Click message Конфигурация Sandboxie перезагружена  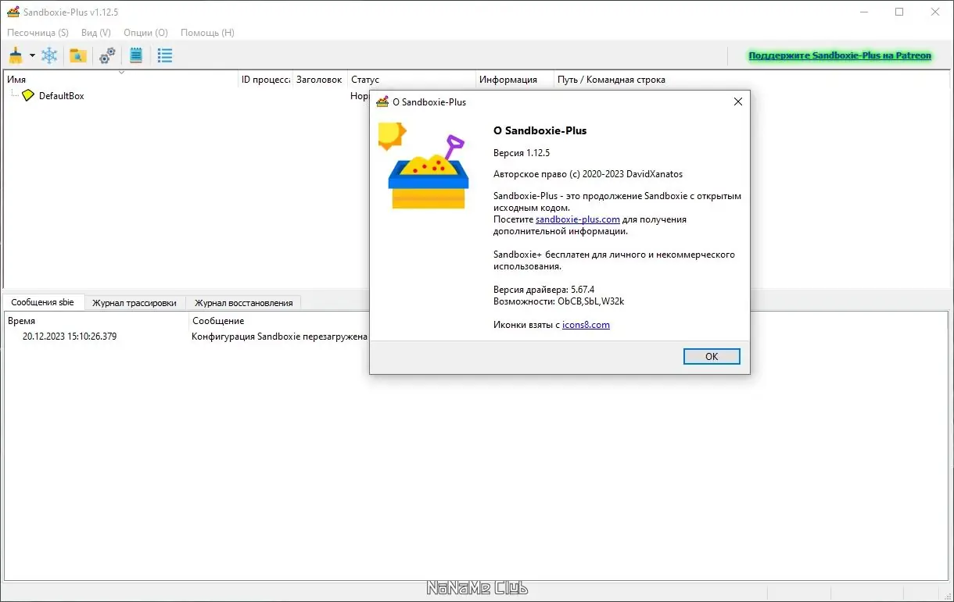(279, 337)
